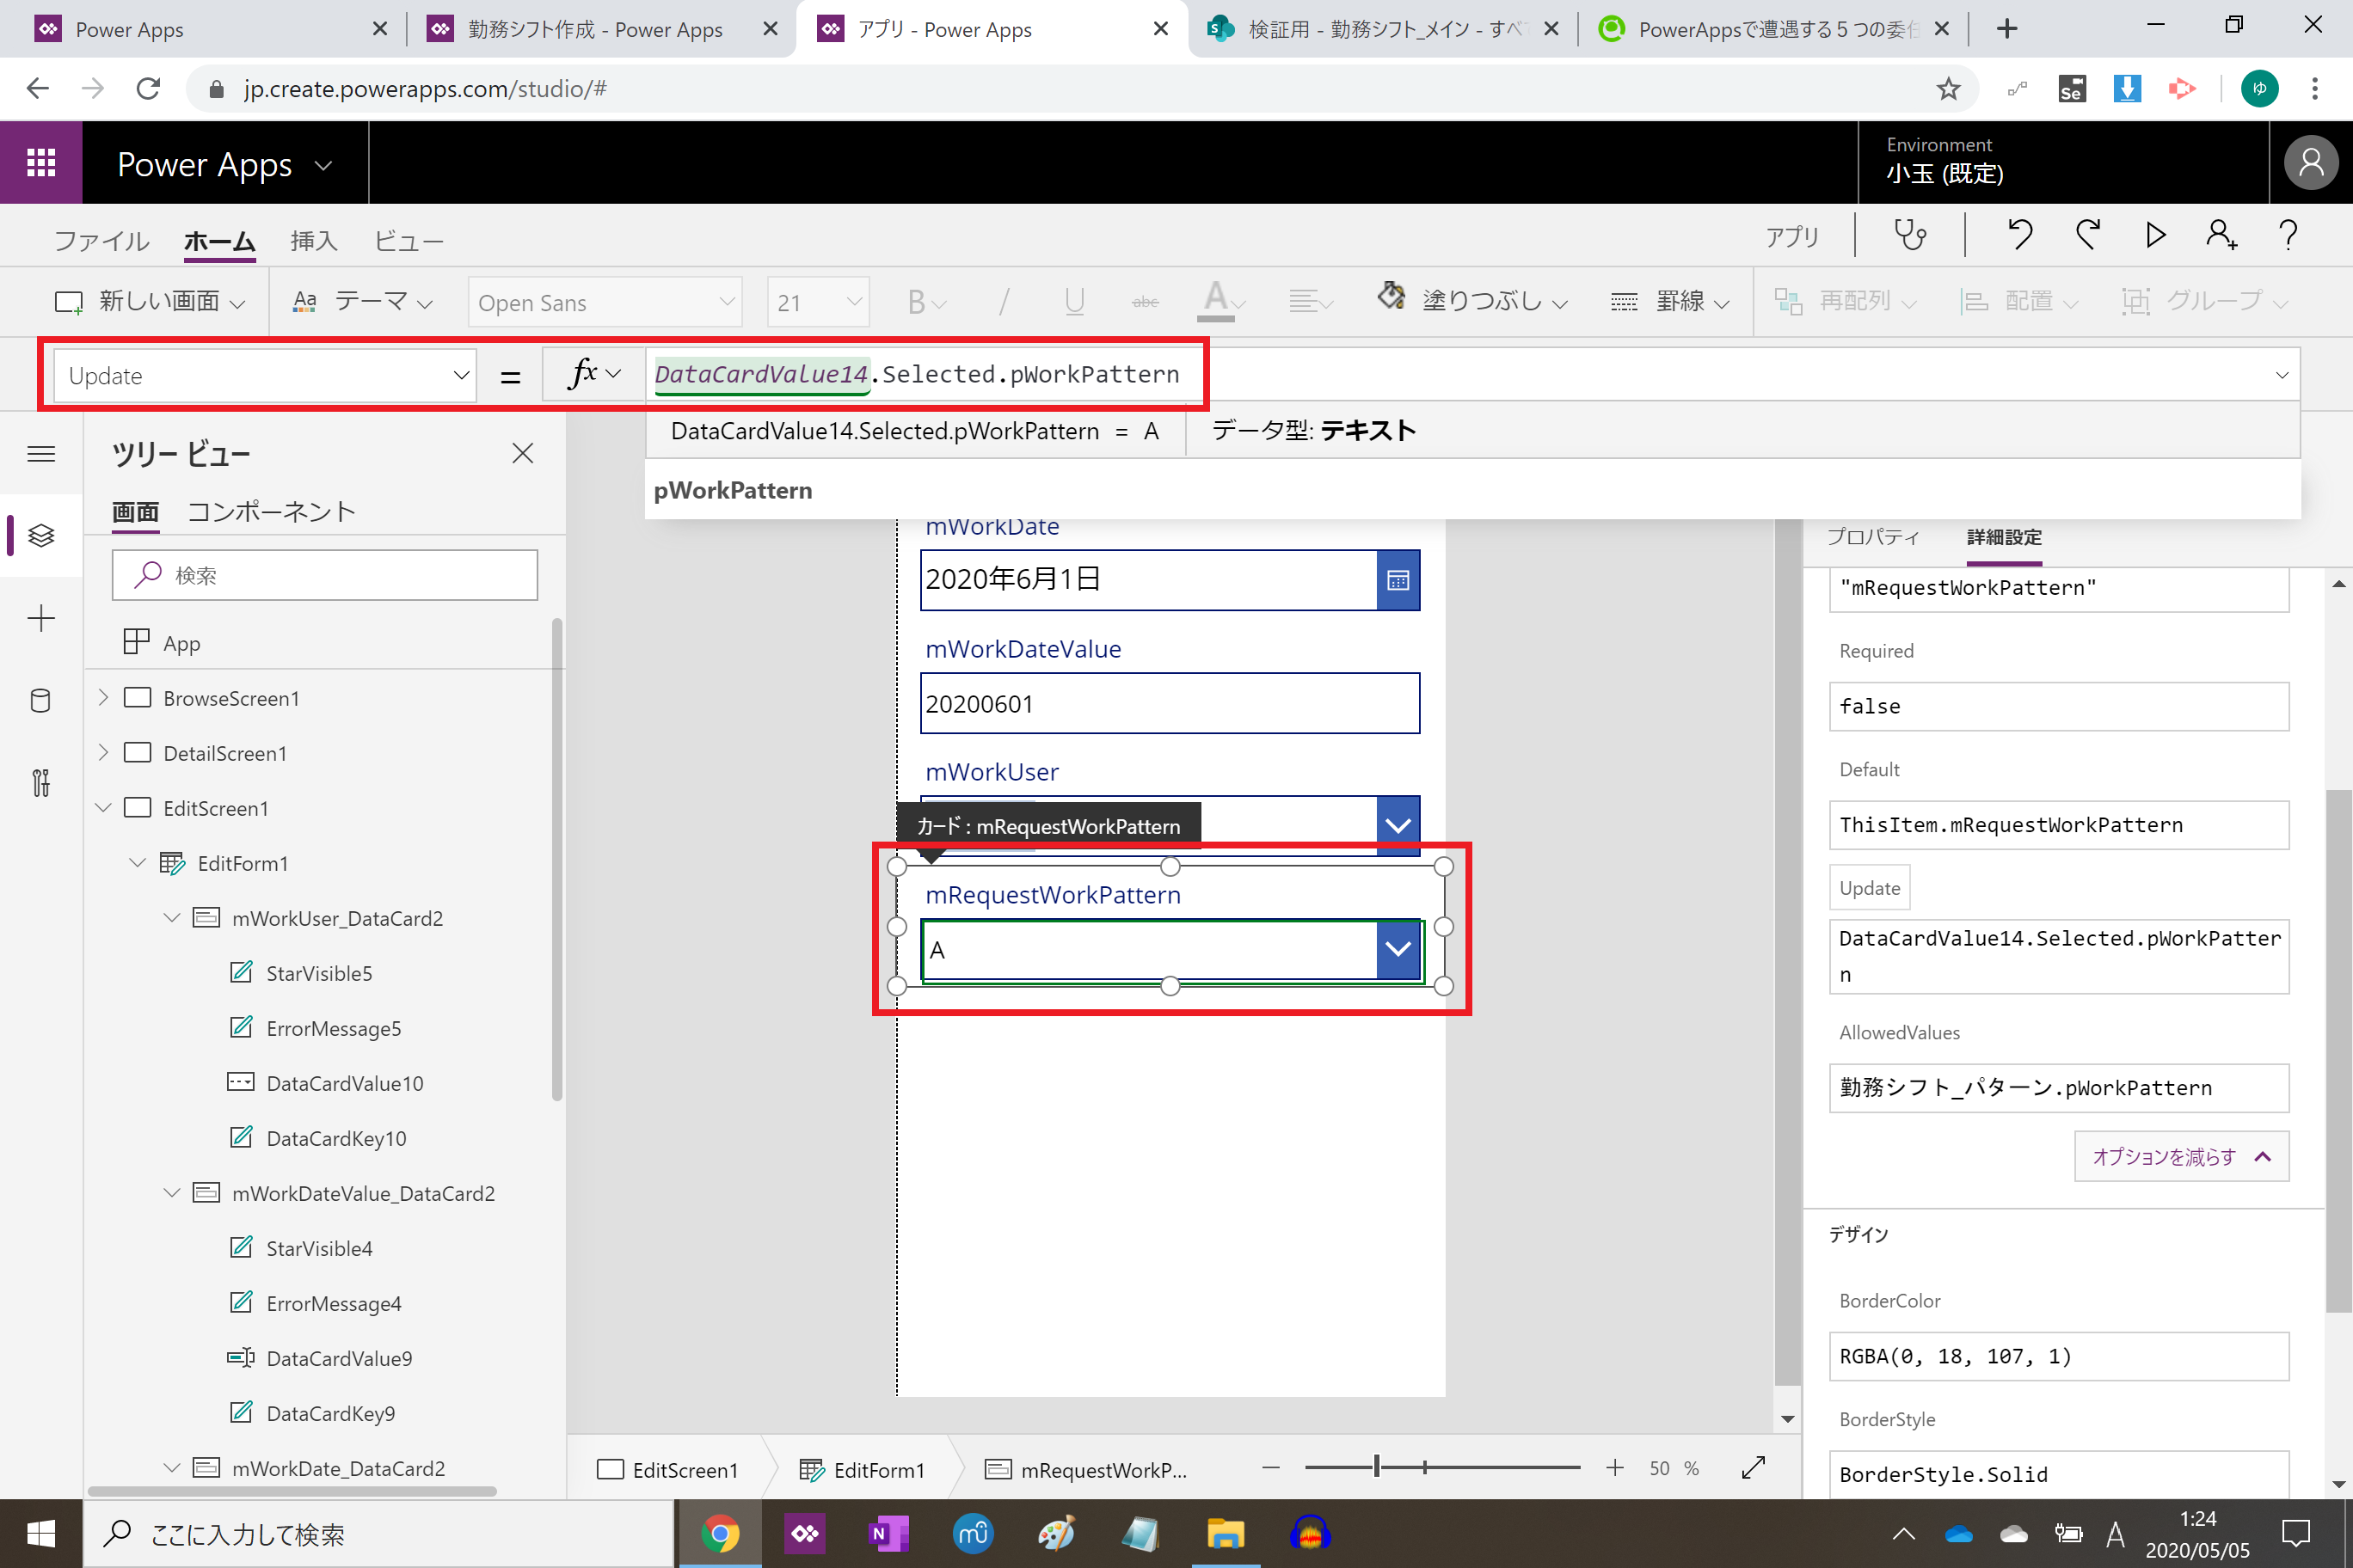Screen dimensions: 2353x1568
Task: Open calendar picker on mWorkDate field
Action: coord(1398,580)
